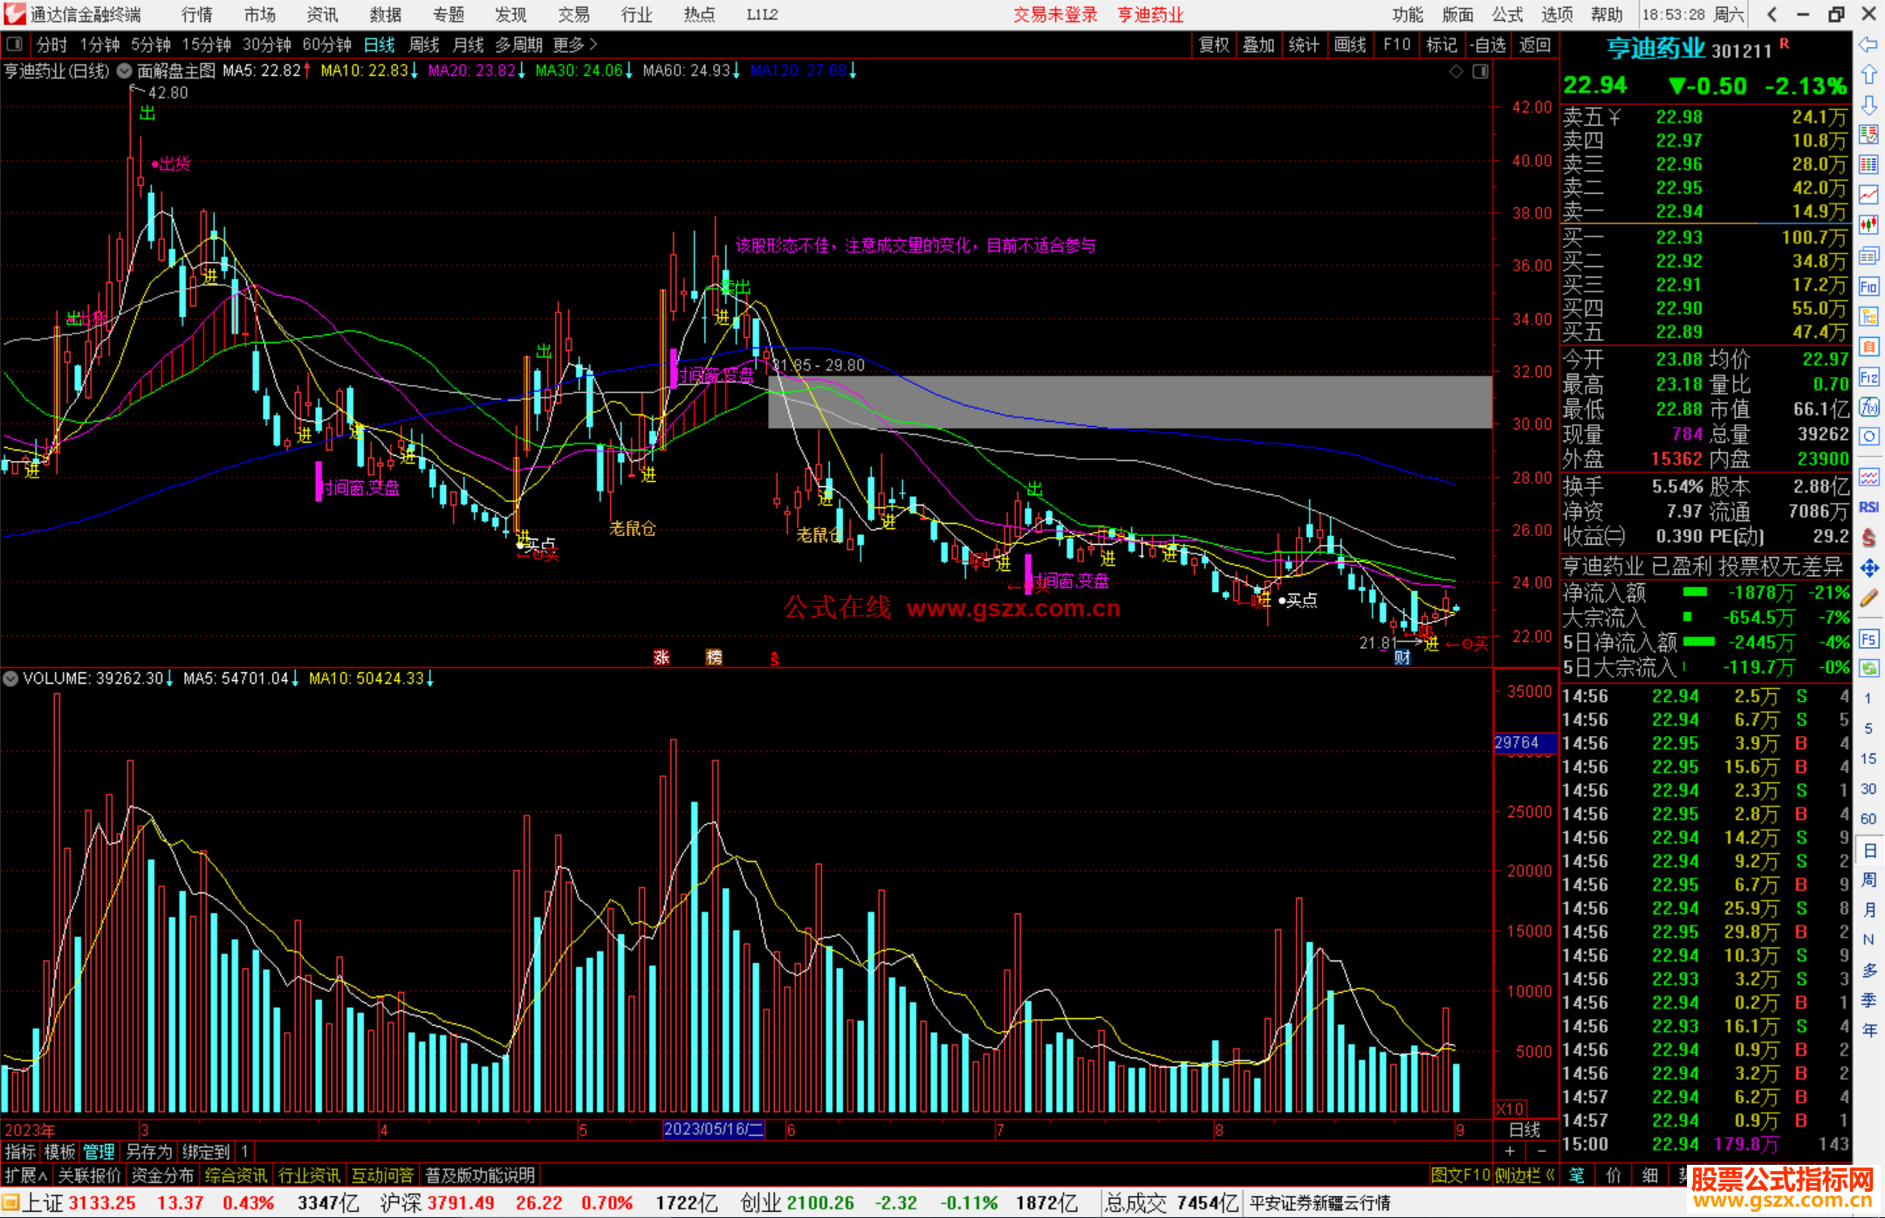Open the 公式 menu
This screenshot has height=1218, width=1885.
[x=1507, y=15]
